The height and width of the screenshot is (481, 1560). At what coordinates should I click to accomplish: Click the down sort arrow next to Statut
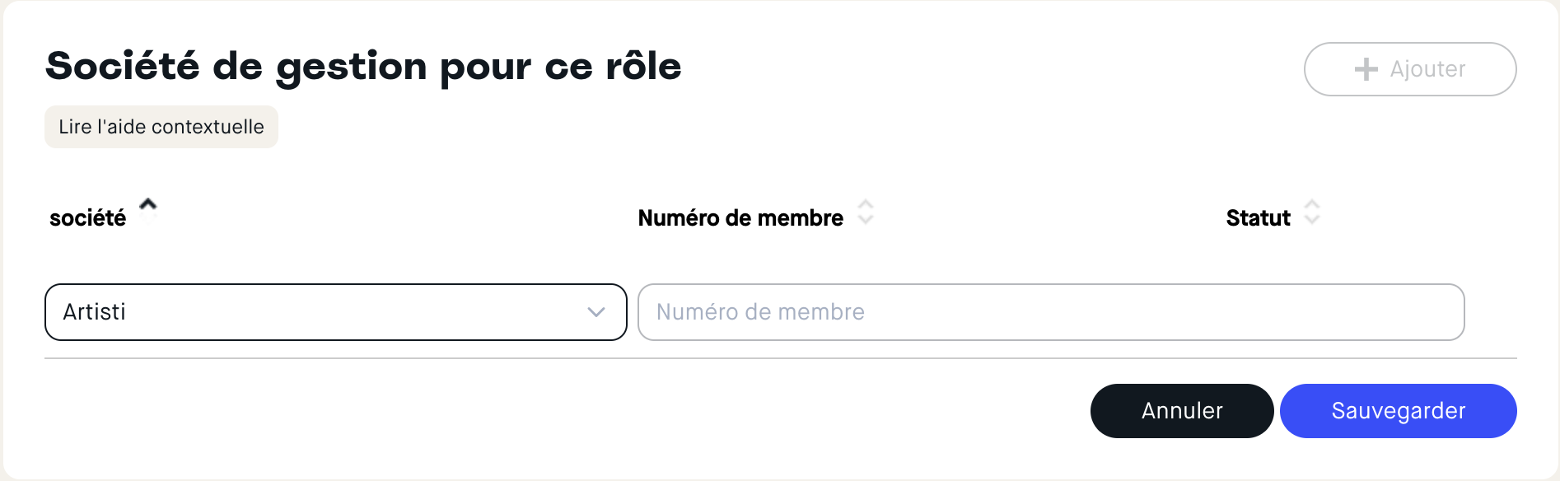point(1312,220)
